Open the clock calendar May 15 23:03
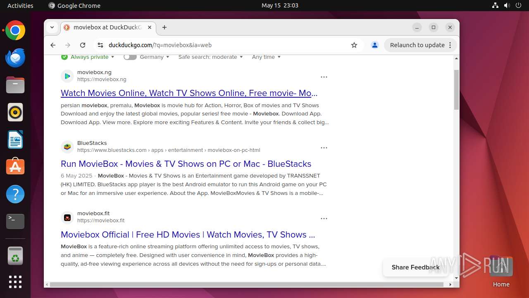This screenshot has height=298, width=529. pyautogui.click(x=280, y=5)
